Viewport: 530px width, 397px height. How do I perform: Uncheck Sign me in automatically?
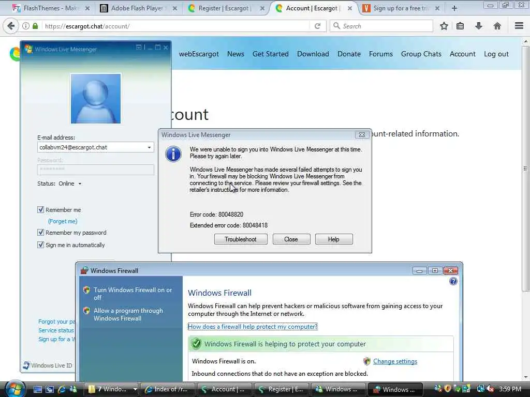(x=40, y=245)
